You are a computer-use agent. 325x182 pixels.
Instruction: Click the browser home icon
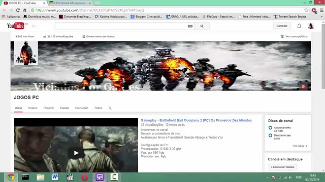(25, 10)
